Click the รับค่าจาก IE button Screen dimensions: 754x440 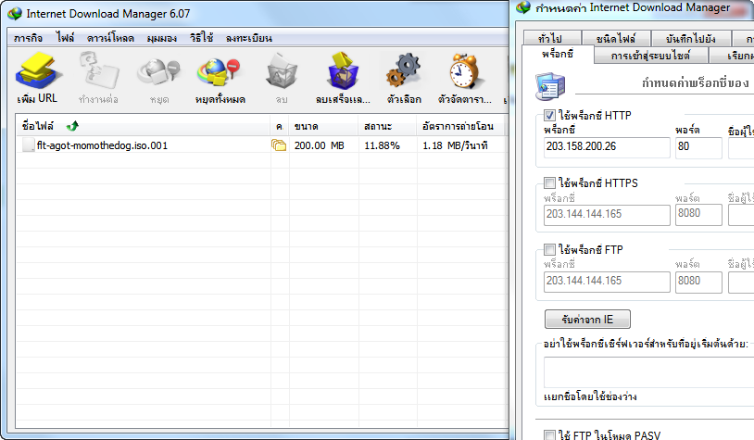coord(587,320)
